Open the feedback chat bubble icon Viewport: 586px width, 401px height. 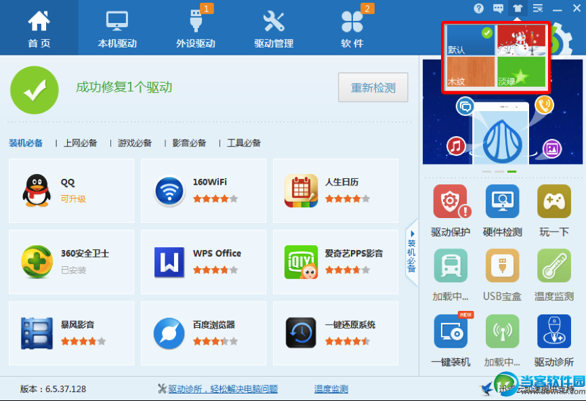point(498,8)
